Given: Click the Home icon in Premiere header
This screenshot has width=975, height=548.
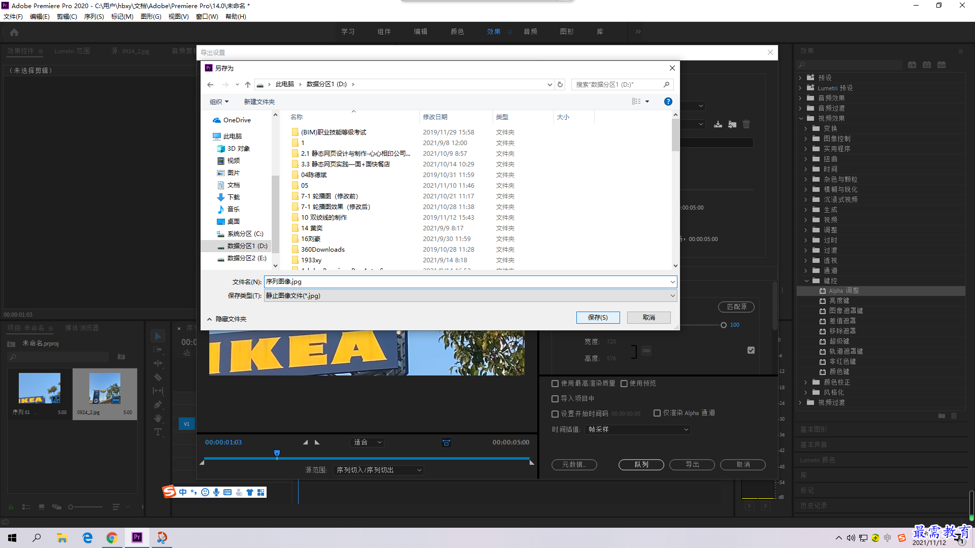Looking at the screenshot, I should click(x=14, y=32).
